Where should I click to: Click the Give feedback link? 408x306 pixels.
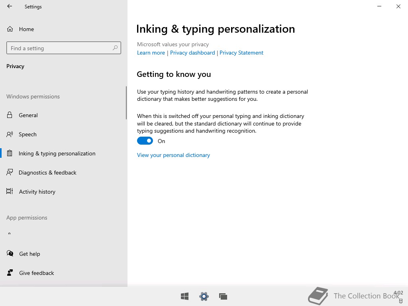click(36, 273)
